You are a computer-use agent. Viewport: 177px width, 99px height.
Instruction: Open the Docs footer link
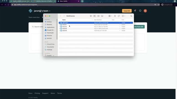click(x=30, y=93)
